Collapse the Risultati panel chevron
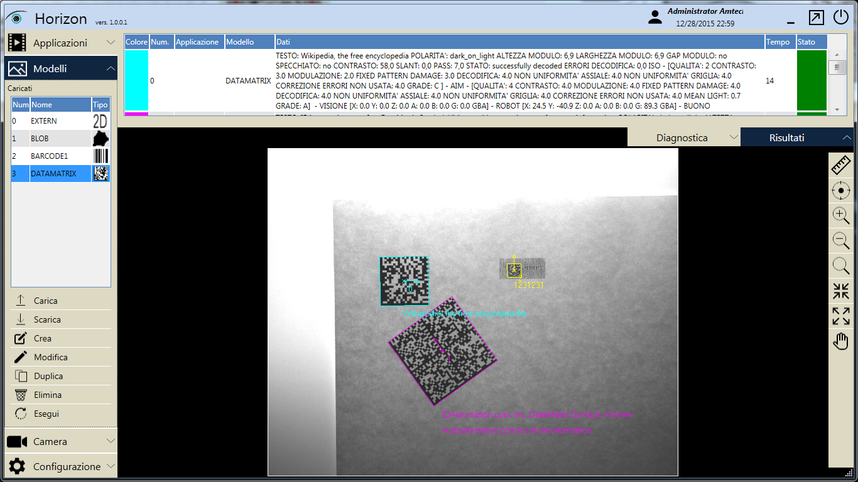The image size is (858, 482). 847,137
